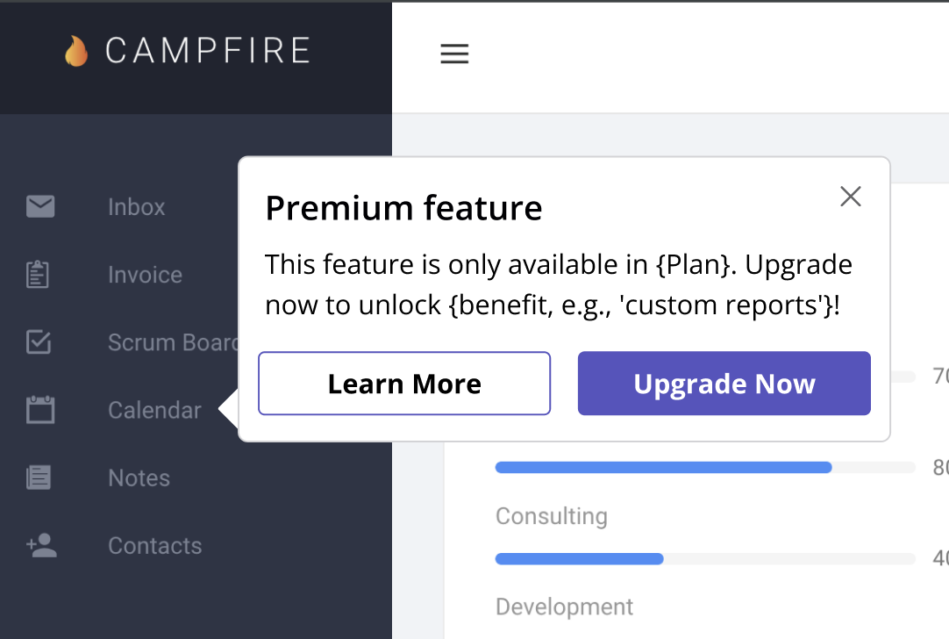Toggle the hamburger menu icon
The width and height of the screenshot is (949, 639).
pos(454,54)
